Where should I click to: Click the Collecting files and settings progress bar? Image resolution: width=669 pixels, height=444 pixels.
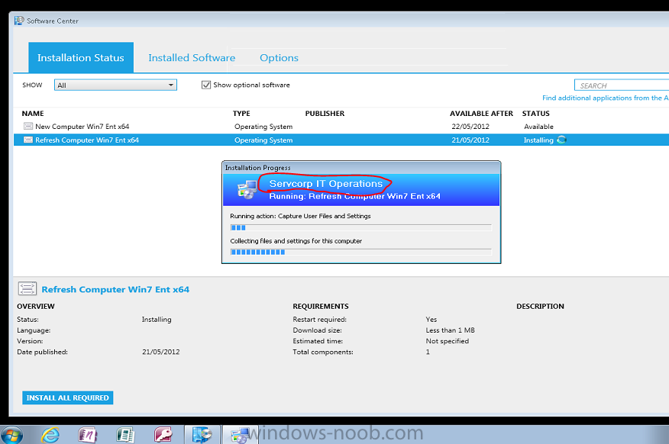tap(361, 252)
